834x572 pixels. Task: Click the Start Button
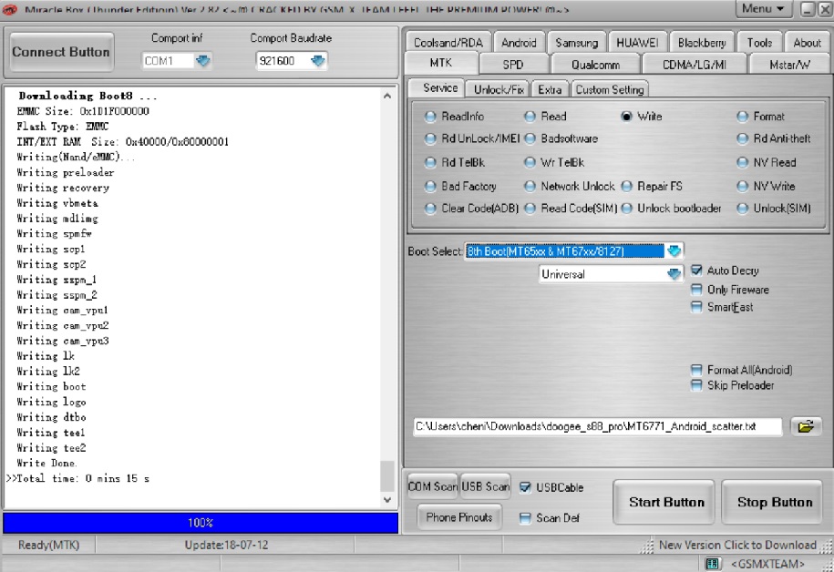(x=664, y=503)
